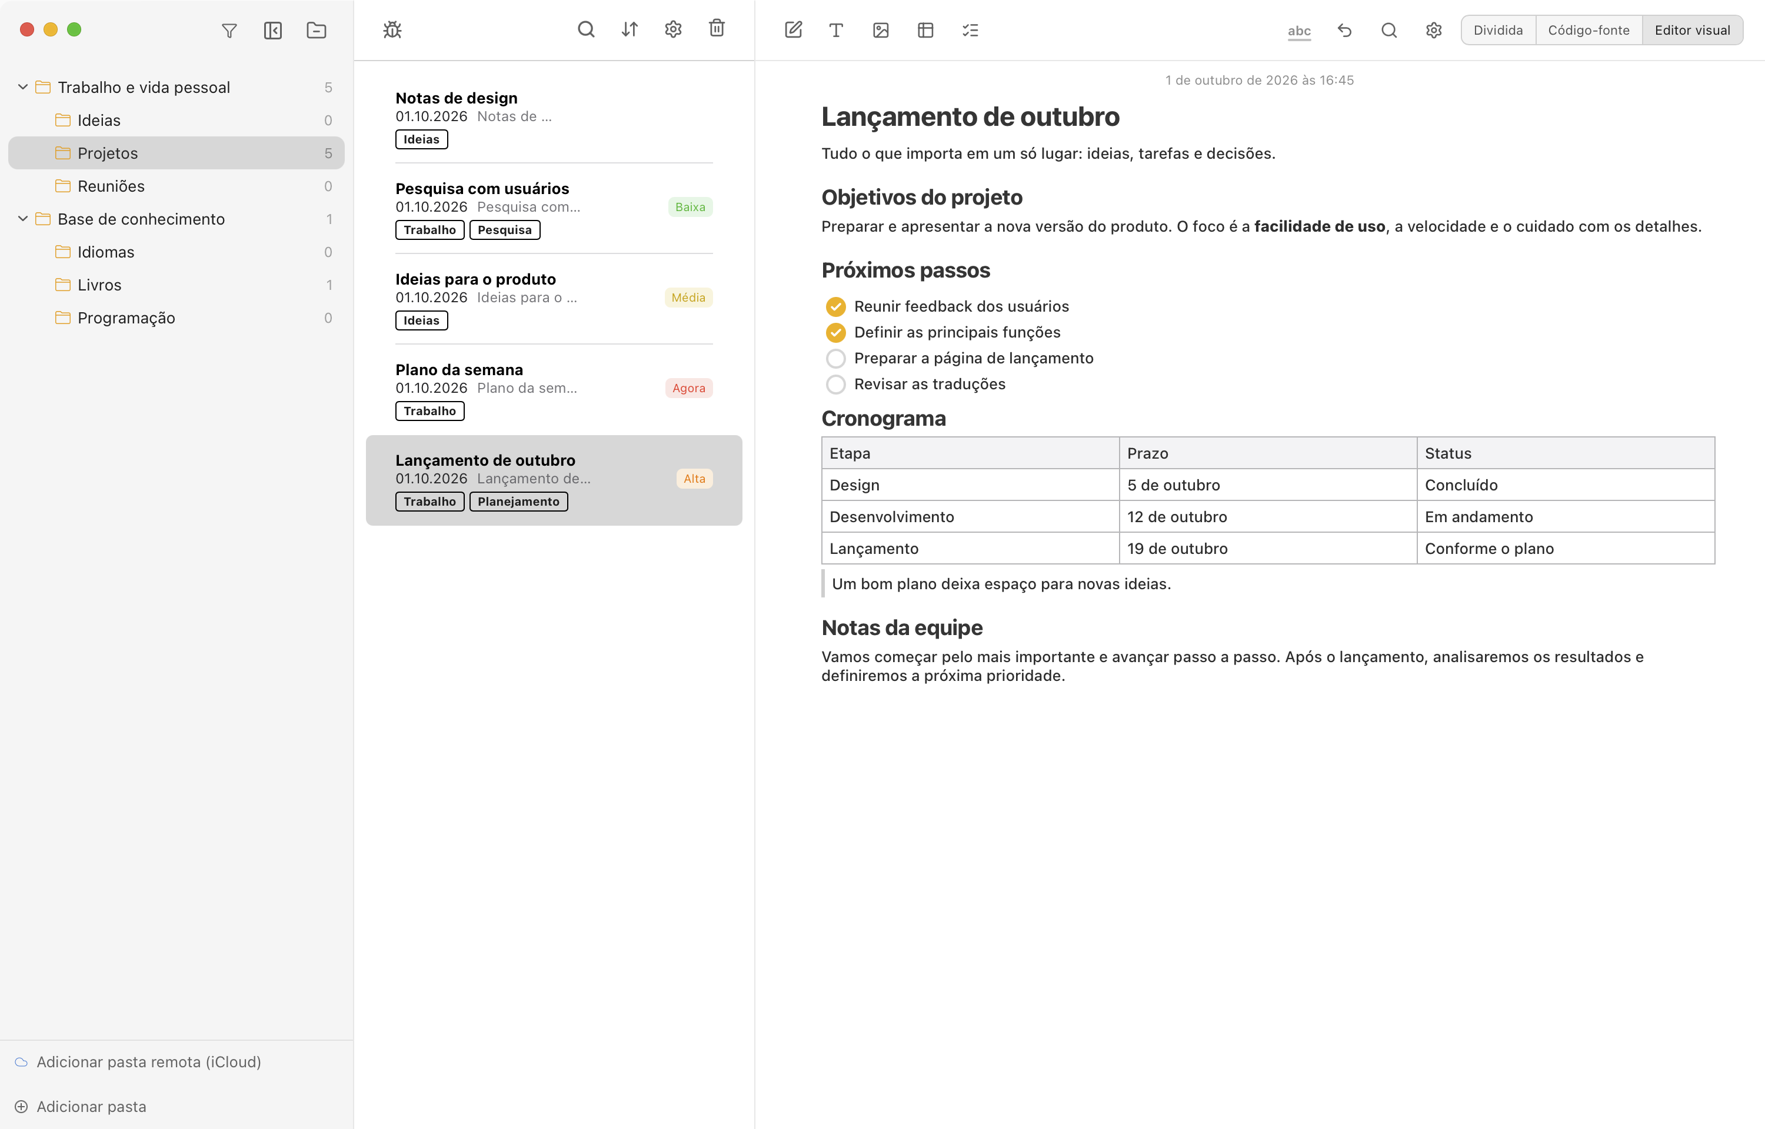Check 'Revisar as traduções' task
The height and width of the screenshot is (1129, 1765).
[x=835, y=384]
